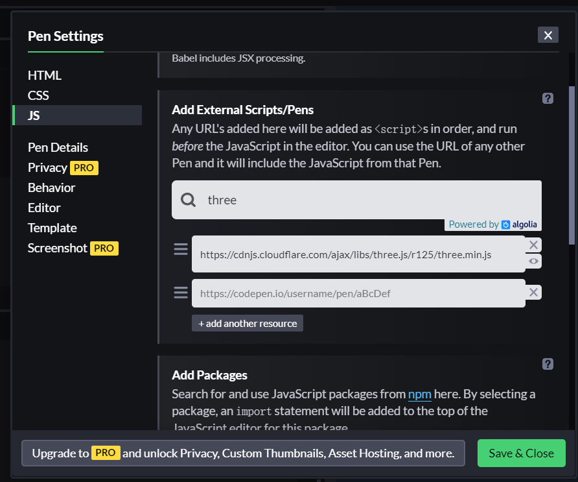Click the search magnifier icon
Viewport: 578px width, 482px height.
pos(189,200)
